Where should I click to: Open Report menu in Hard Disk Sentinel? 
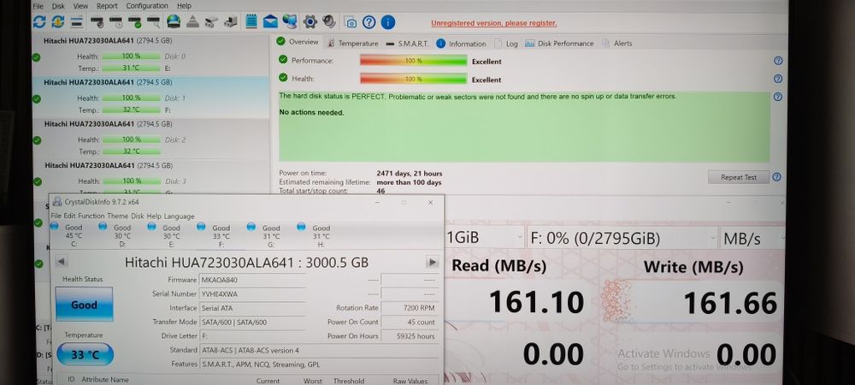coord(107,6)
